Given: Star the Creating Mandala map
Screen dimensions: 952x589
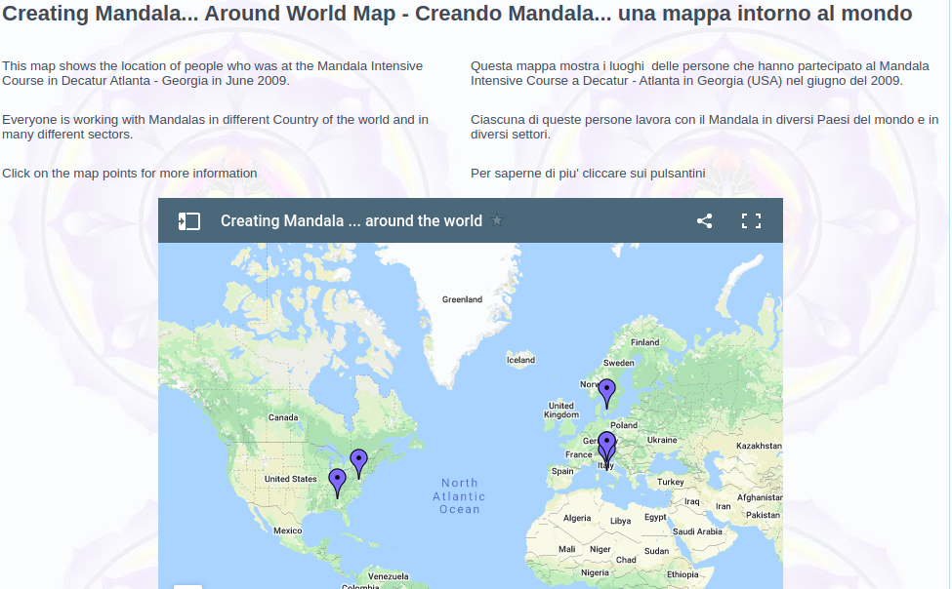Looking at the screenshot, I should [x=497, y=220].
